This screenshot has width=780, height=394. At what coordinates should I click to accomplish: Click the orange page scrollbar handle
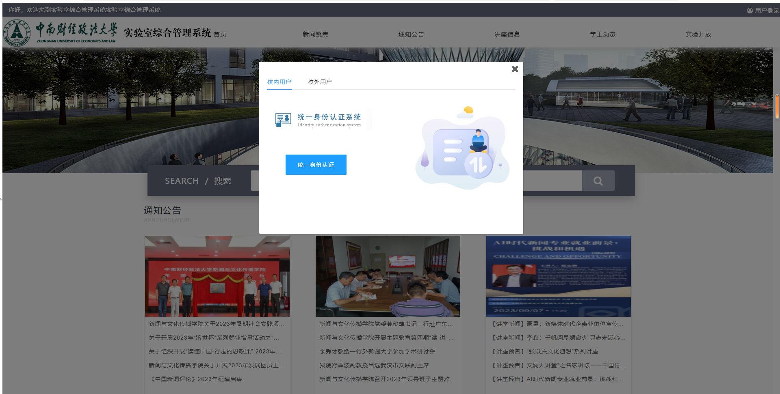click(x=777, y=106)
